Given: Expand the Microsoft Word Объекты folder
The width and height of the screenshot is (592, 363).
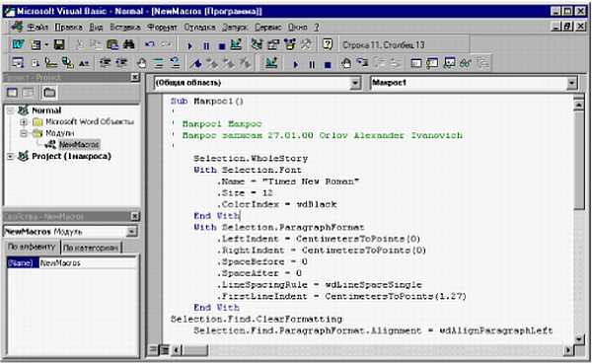Looking at the screenshot, I should tap(24, 122).
